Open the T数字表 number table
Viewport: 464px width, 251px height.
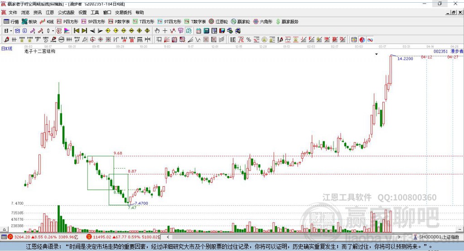tap(195, 22)
